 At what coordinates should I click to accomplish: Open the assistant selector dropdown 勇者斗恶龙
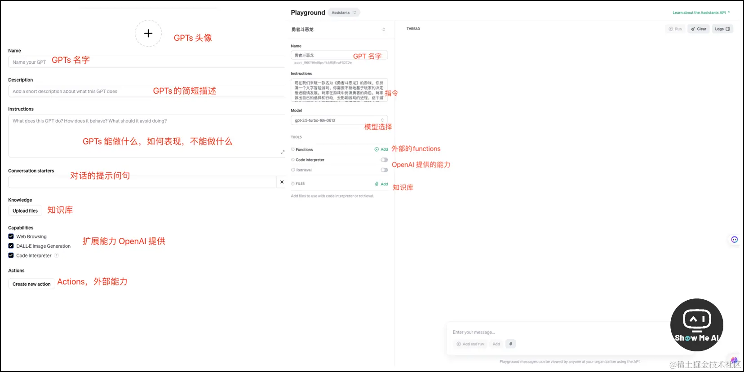pos(338,30)
